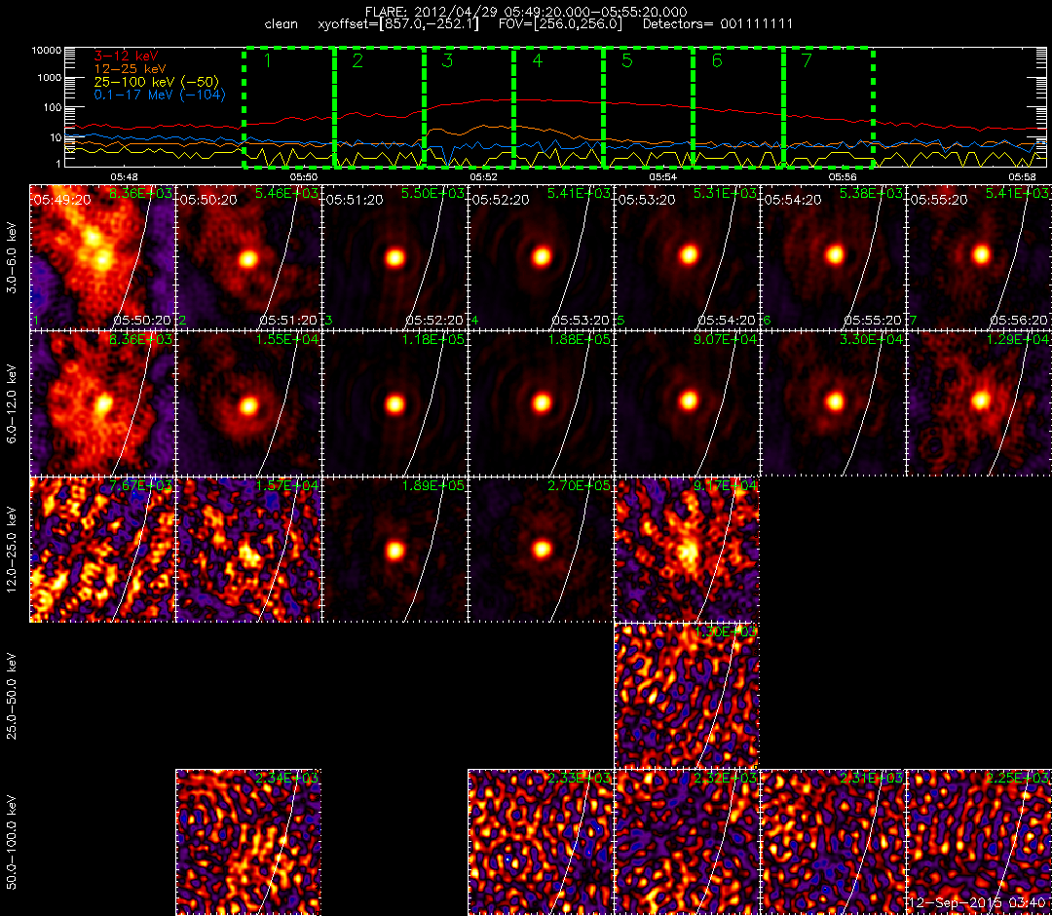Open the 12.0-25.0 keV image labeled 7.67E+03

(102, 551)
